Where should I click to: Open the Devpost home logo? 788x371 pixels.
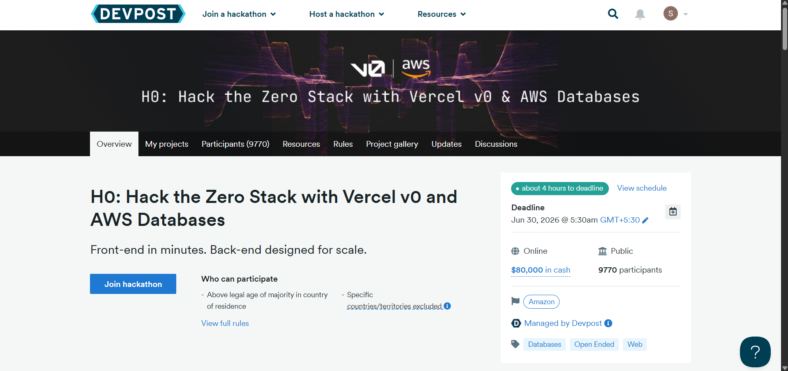point(138,14)
